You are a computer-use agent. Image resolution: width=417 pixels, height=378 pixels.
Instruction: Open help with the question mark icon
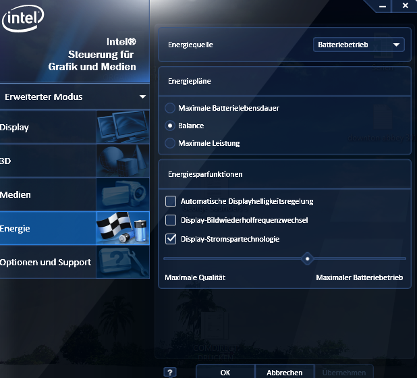[170, 372]
